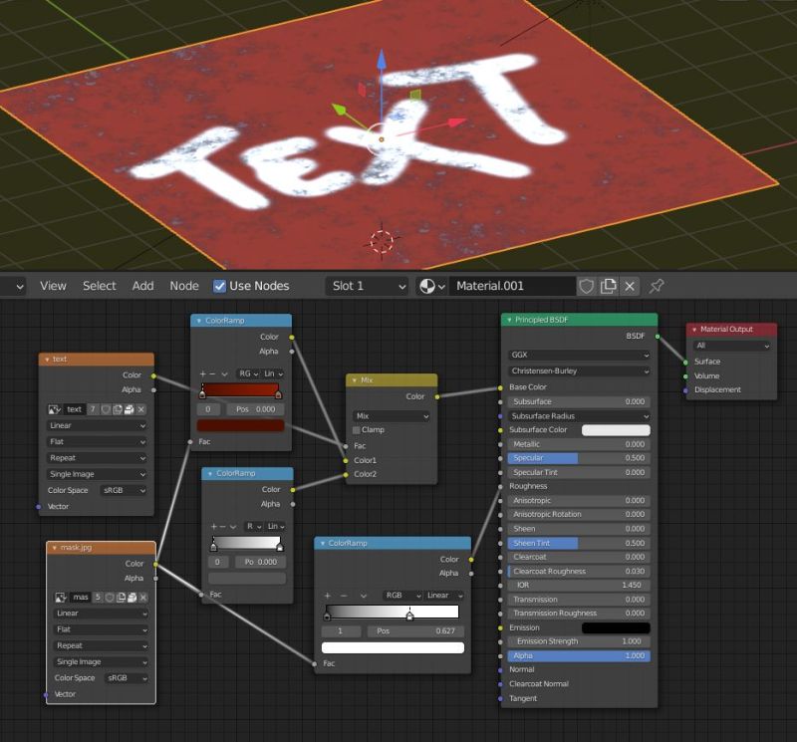This screenshot has width=797, height=742.
Task: Add a stop to the red ColorRamp
Action: click(x=203, y=373)
